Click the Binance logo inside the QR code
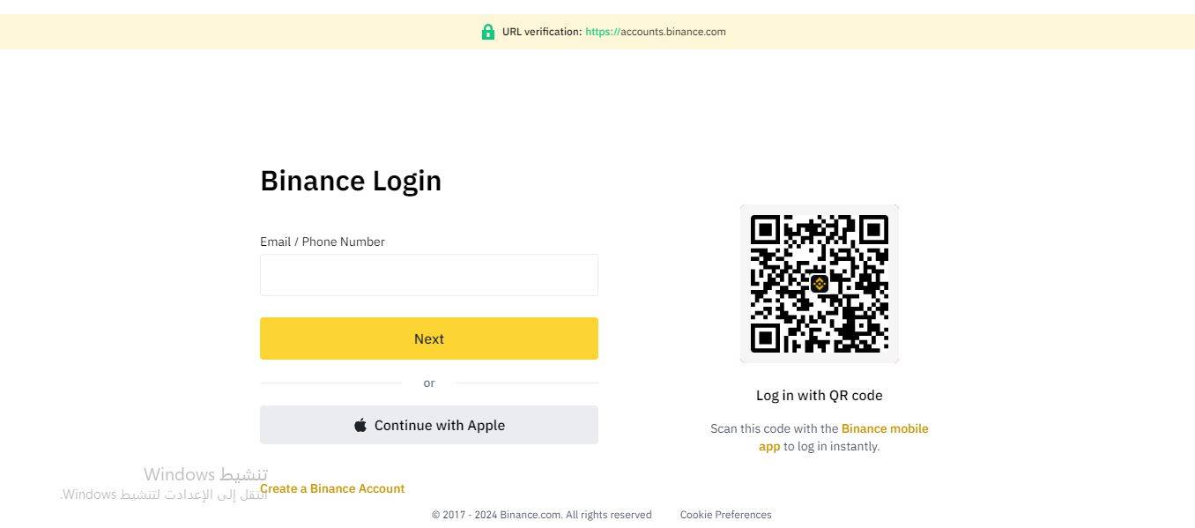Viewport: 1195px width, 528px height. [820, 284]
